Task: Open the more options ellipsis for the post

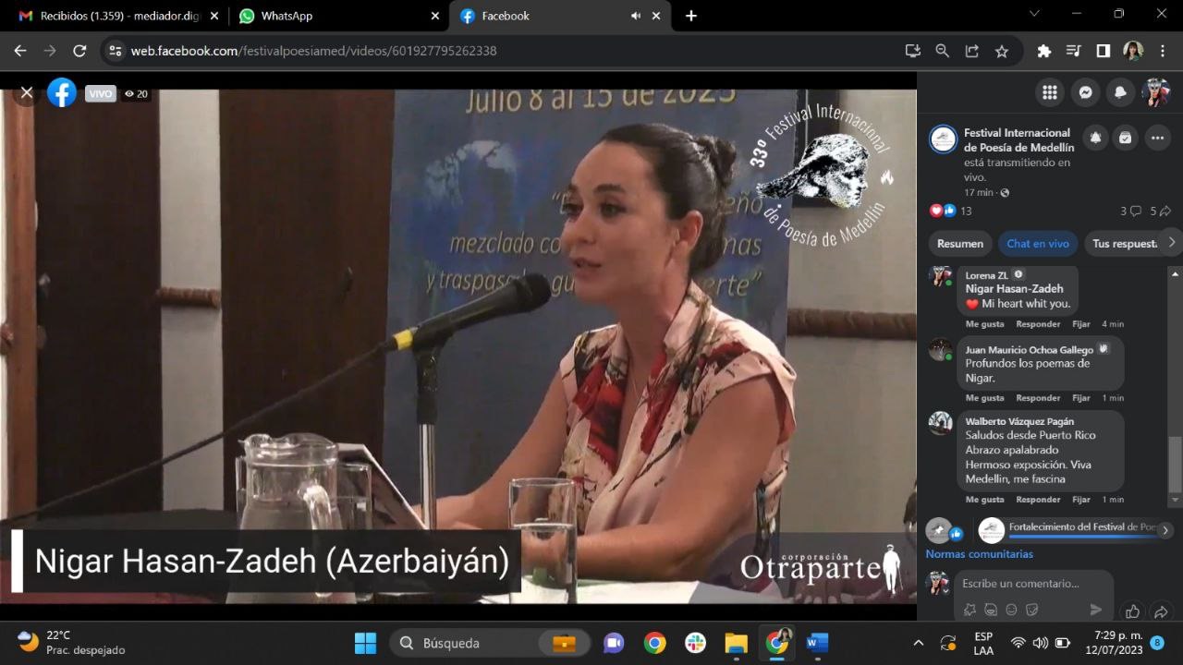Action: tap(1157, 139)
